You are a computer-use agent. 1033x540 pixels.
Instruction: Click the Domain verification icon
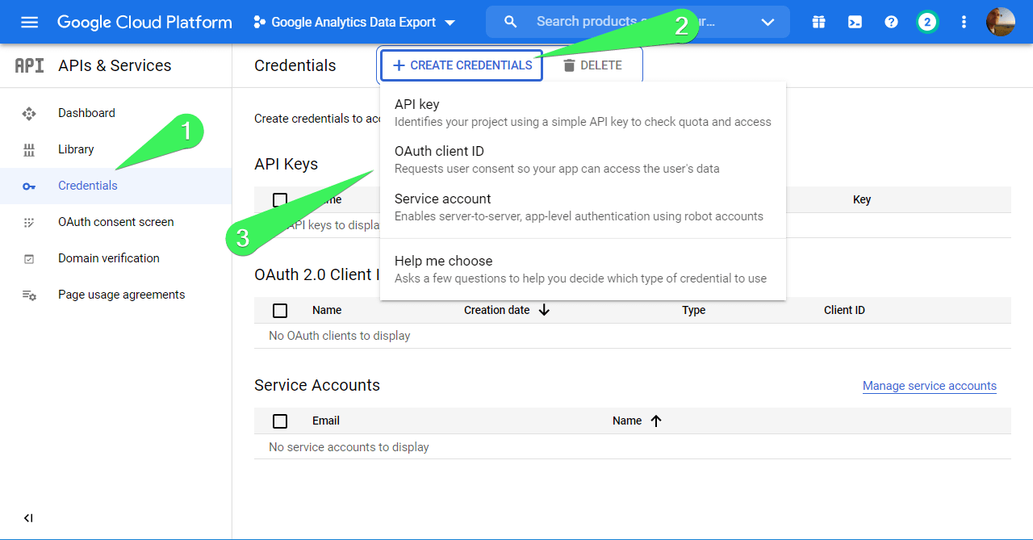click(29, 258)
